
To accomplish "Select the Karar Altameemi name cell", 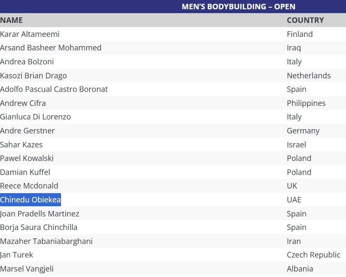I will 30,34.
